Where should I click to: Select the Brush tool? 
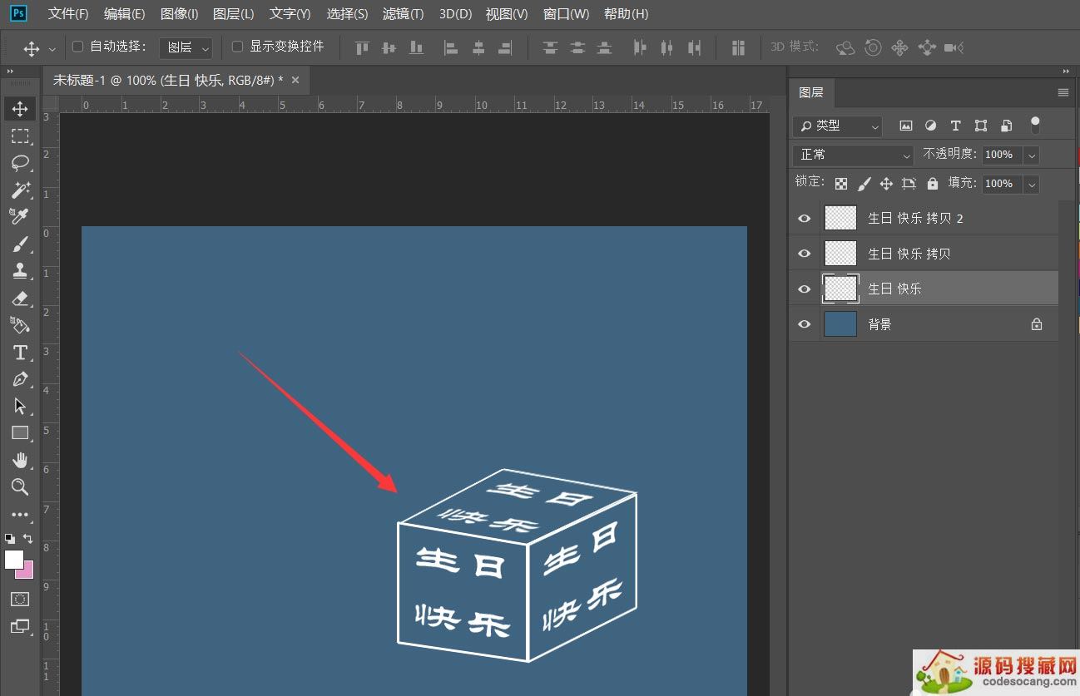(20, 244)
